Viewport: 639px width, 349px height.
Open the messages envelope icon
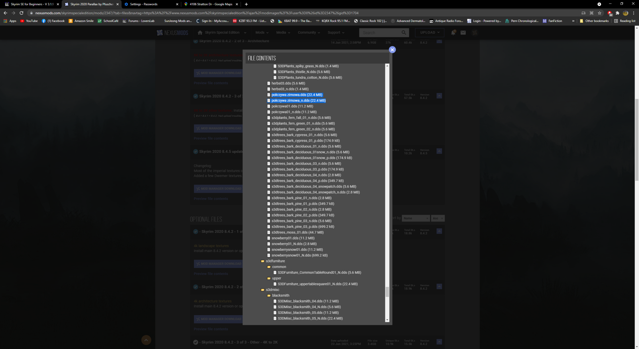(x=463, y=33)
